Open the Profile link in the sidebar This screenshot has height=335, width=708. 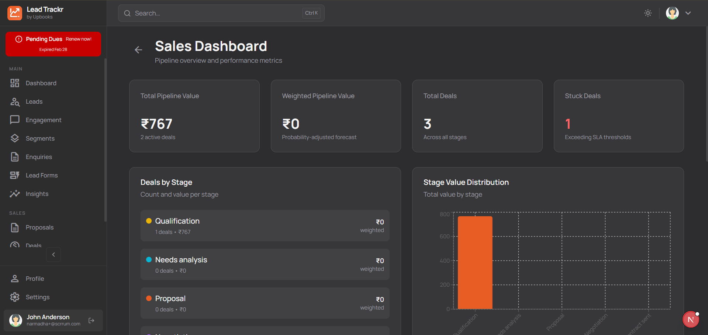tap(35, 279)
